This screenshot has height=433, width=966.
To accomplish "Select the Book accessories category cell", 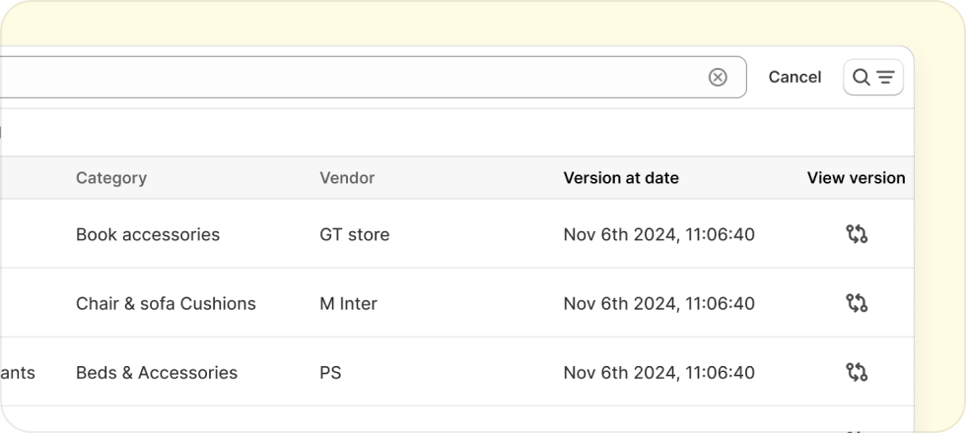I will pos(148,234).
